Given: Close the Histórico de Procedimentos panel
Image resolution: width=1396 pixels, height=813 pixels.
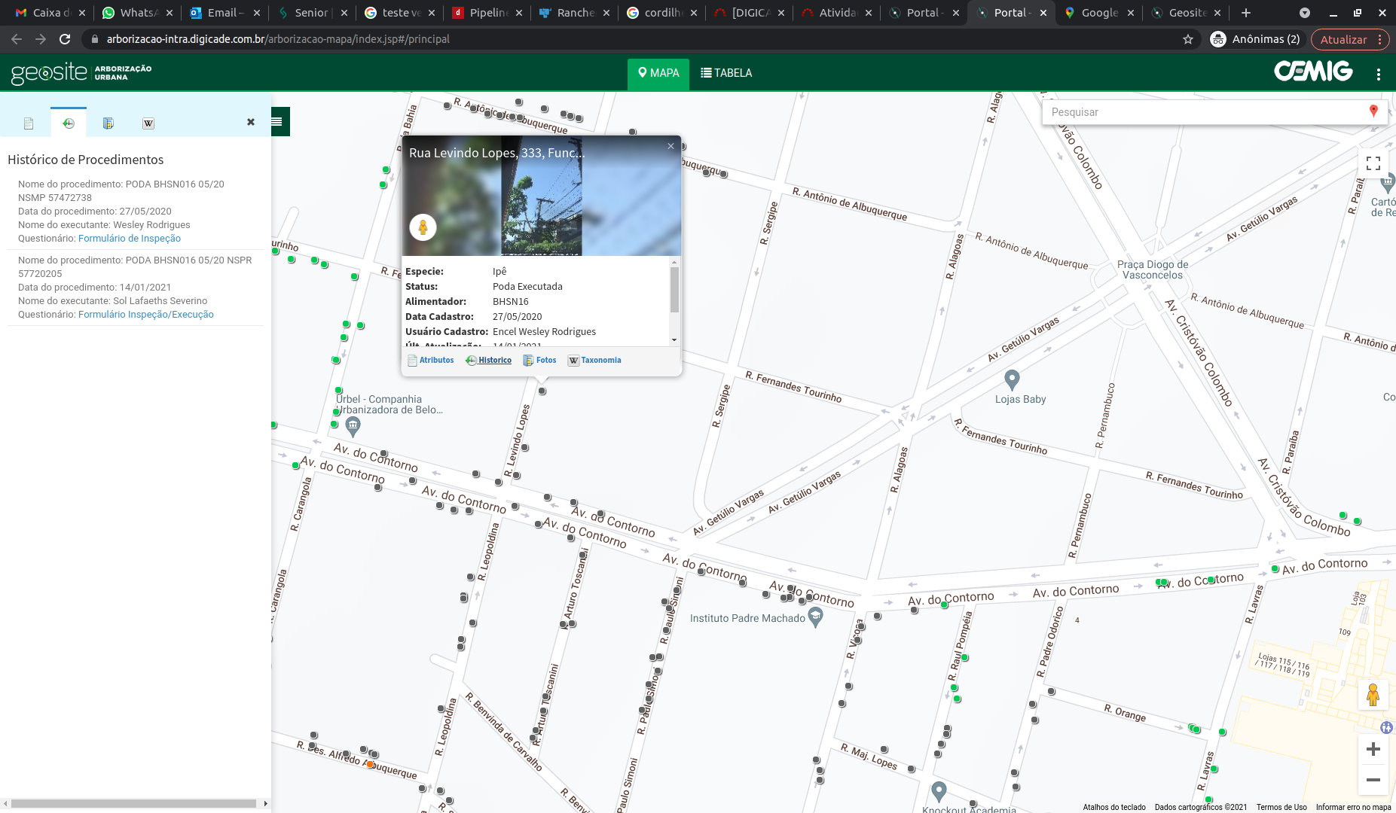Looking at the screenshot, I should tap(251, 122).
